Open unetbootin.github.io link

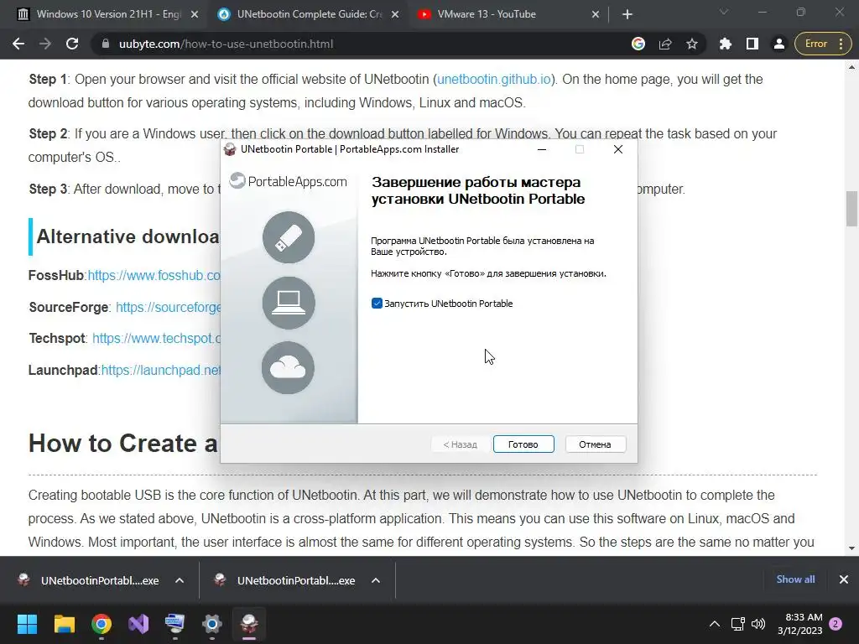(x=493, y=80)
